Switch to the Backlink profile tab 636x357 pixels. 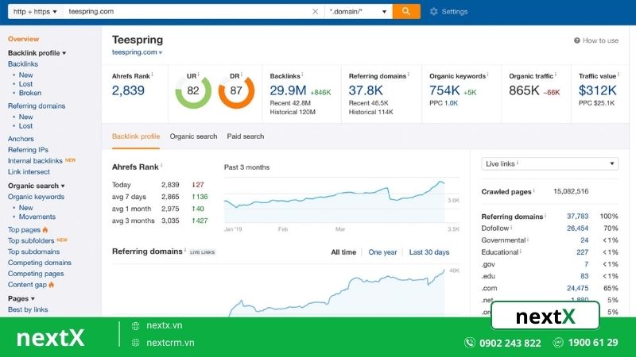[136, 136]
